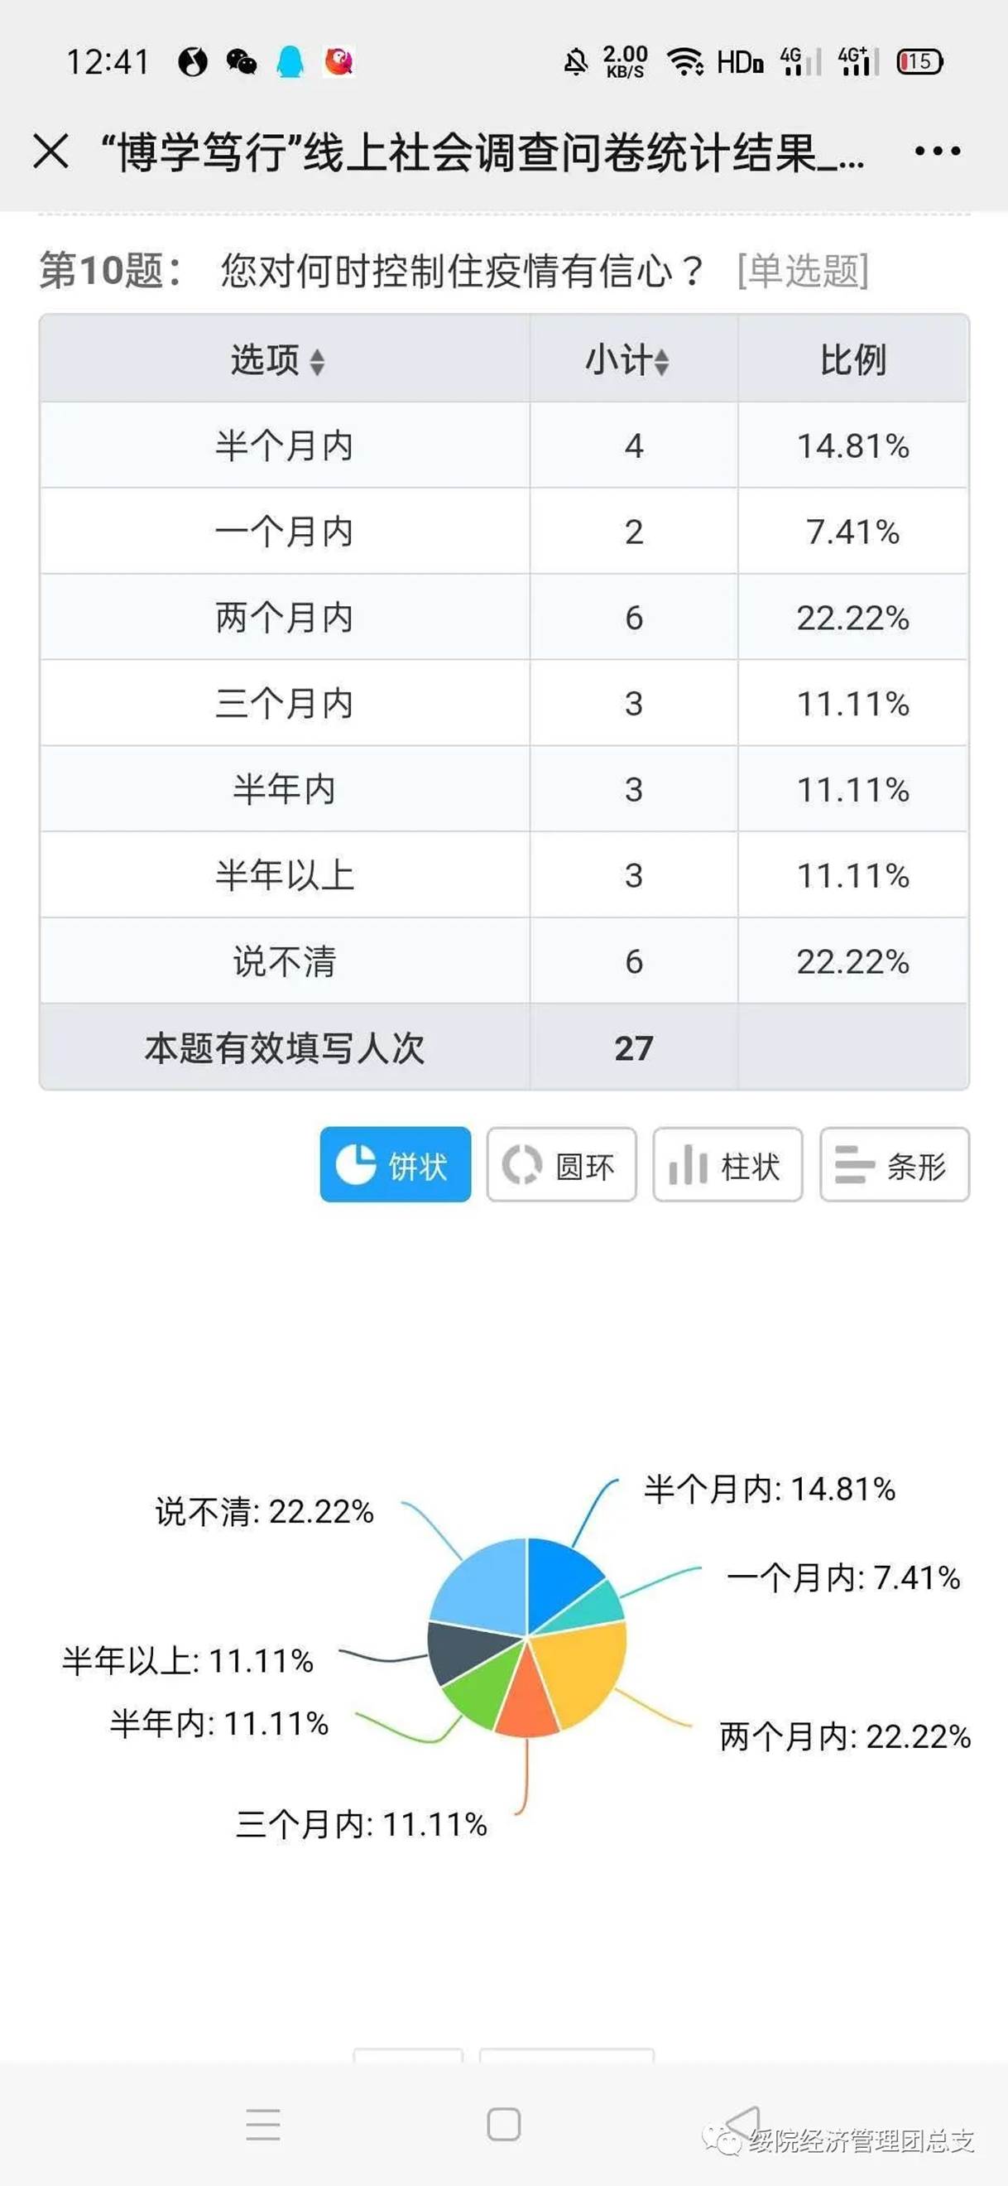Sort by the 选项 column arrows
Viewport: 1008px width, 2186px height.
pyautogui.click(x=316, y=362)
